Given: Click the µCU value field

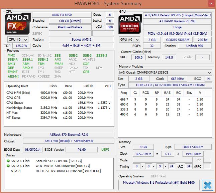Looking at the screenshot, I should pyautogui.click(x=110, y=27).
